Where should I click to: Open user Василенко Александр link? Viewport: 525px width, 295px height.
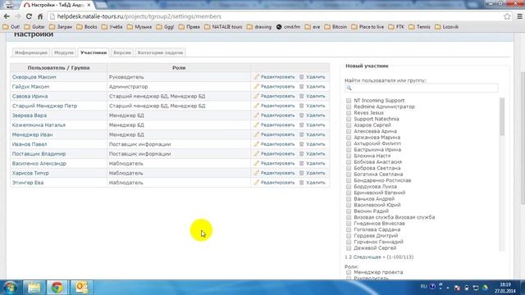[39, 164]
